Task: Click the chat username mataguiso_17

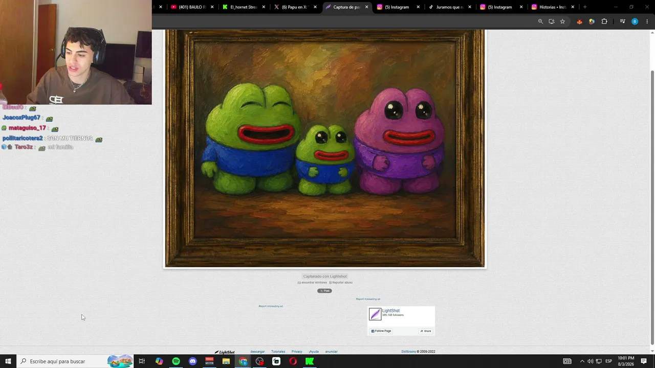Action: click(27, 128)
